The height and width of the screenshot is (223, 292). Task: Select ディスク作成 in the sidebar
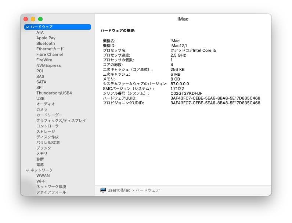point(47,137)
